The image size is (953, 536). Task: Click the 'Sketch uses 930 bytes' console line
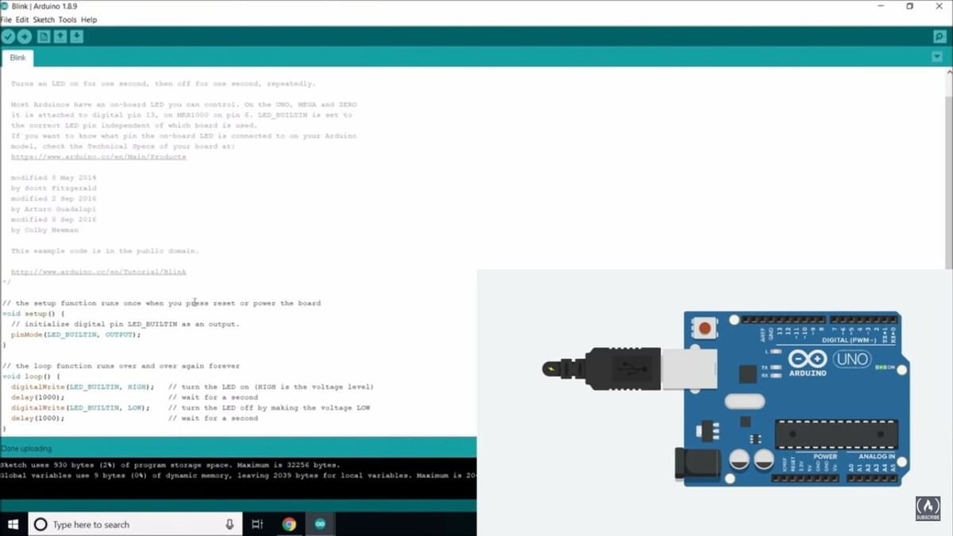[x=170, y=465]
